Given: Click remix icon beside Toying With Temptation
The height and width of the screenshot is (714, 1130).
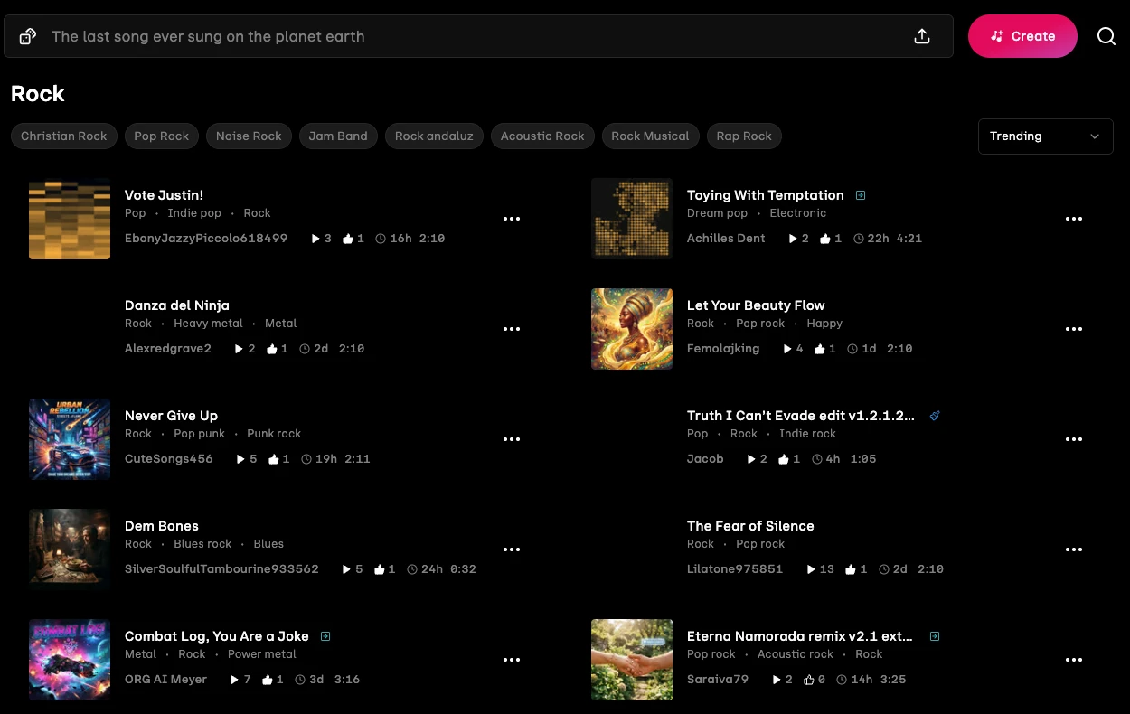Looking at the screenshot, I should click(861, 195).
